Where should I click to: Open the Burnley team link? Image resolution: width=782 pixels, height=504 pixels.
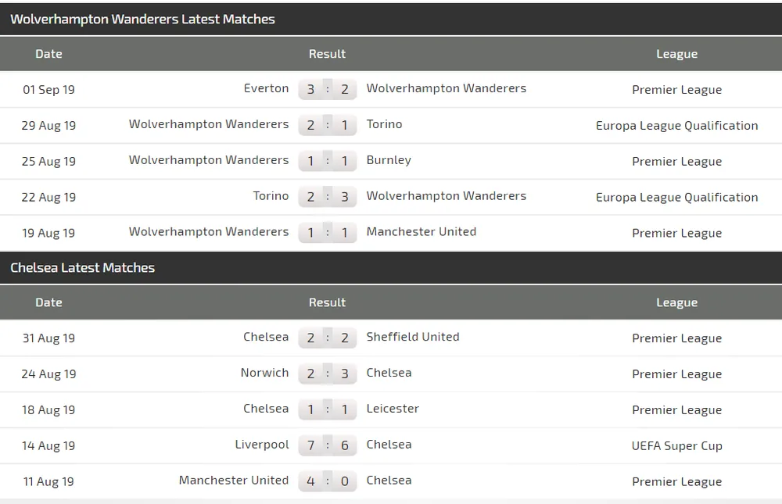[389, 160]
